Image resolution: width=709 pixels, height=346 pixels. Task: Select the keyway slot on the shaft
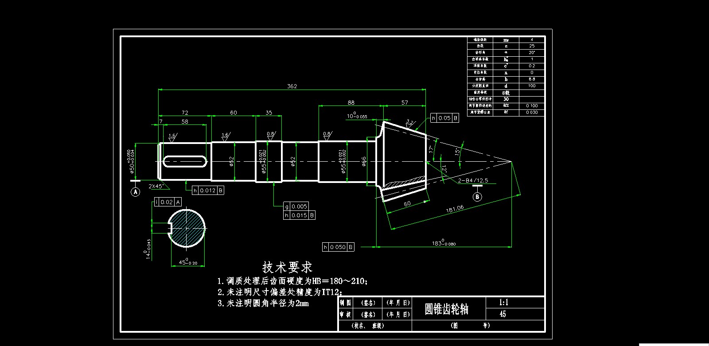(185, 162)
